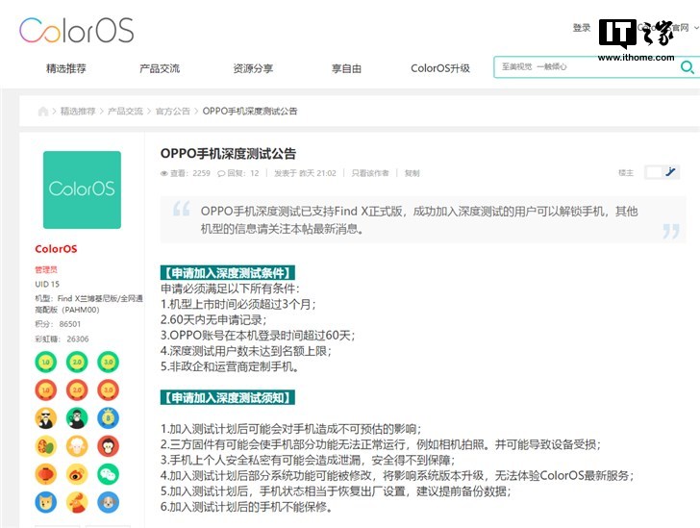700x528 pixels.
Task: Open the 产品交流 navigation tab
Action: 160,68
